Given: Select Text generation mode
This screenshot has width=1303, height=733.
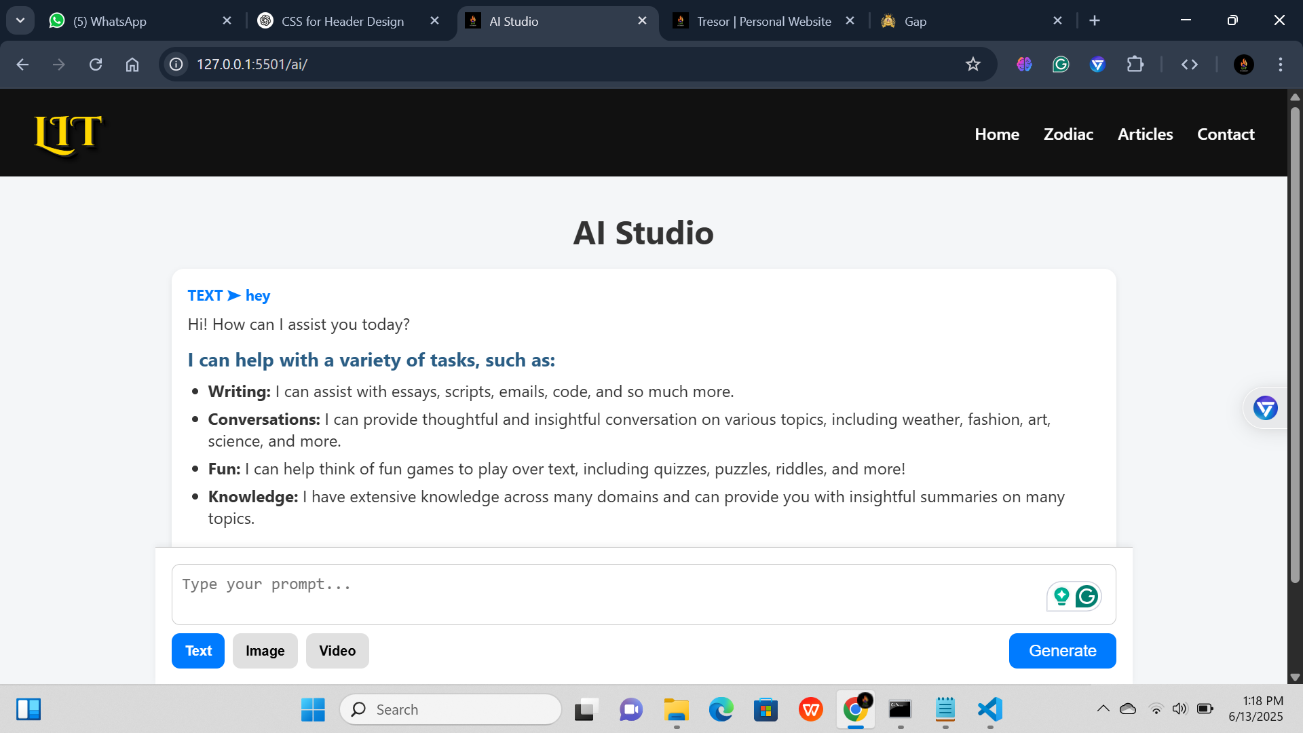Looking at the screenshot, I should pyautogui.click(x=198, y=651).
